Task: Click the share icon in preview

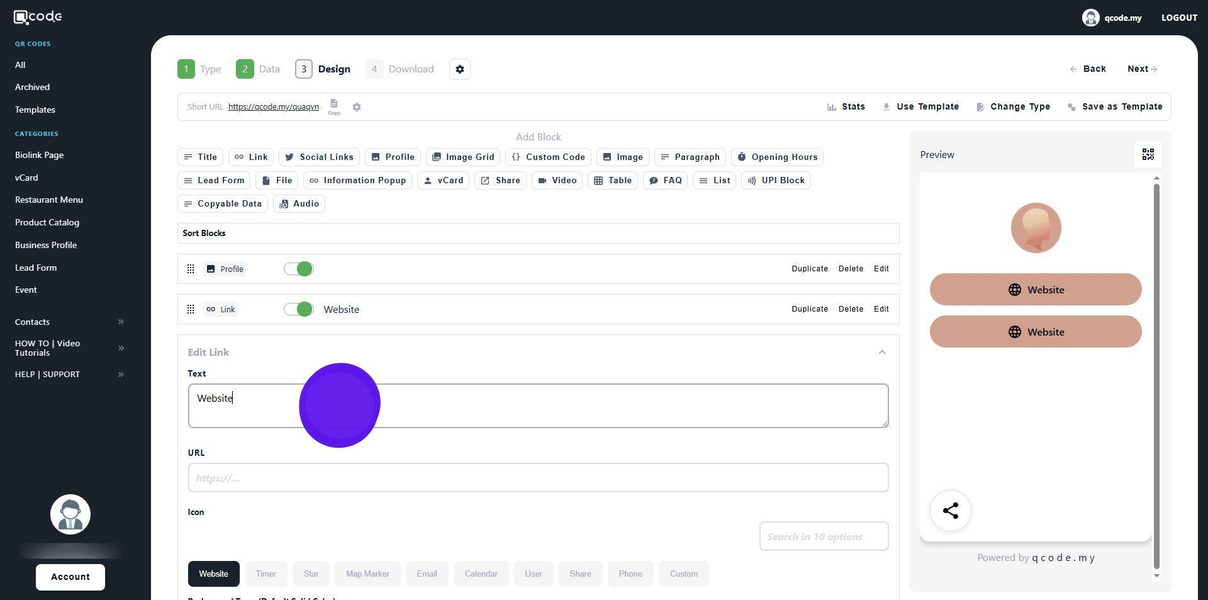Action: tap(950, 511)
